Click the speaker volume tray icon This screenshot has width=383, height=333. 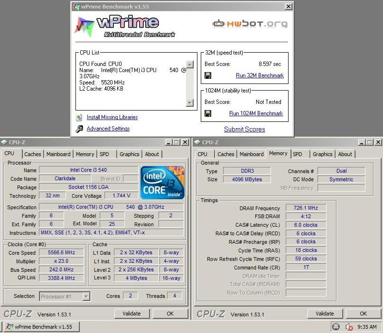[x=349, y=327]
